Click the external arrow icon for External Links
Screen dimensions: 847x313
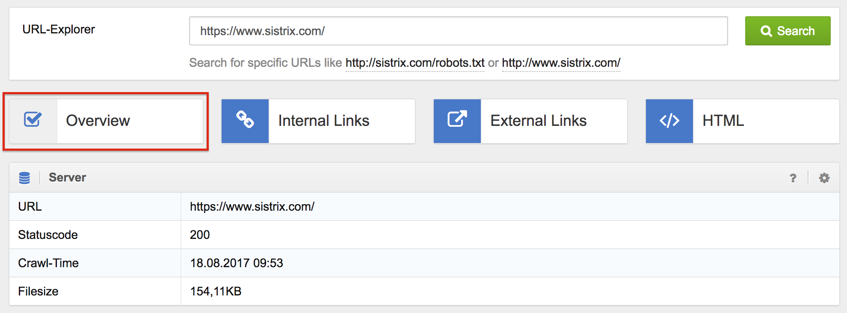click(x=457, y=120)
